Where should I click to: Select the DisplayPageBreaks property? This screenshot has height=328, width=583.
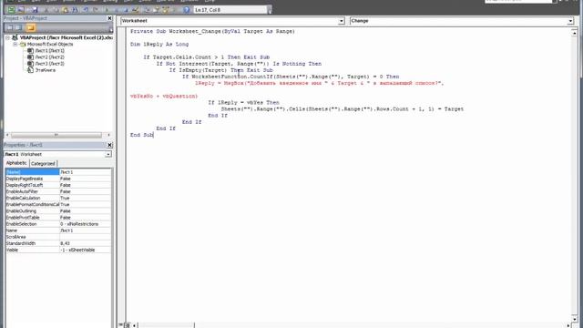coord(58,179)
